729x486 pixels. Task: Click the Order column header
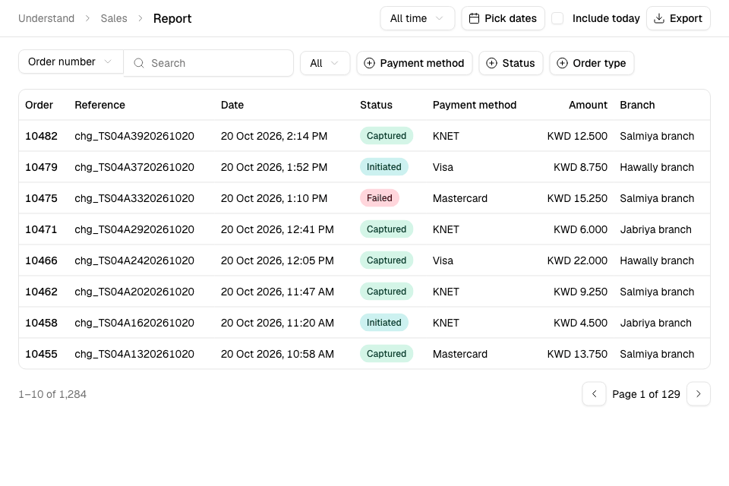39,105
